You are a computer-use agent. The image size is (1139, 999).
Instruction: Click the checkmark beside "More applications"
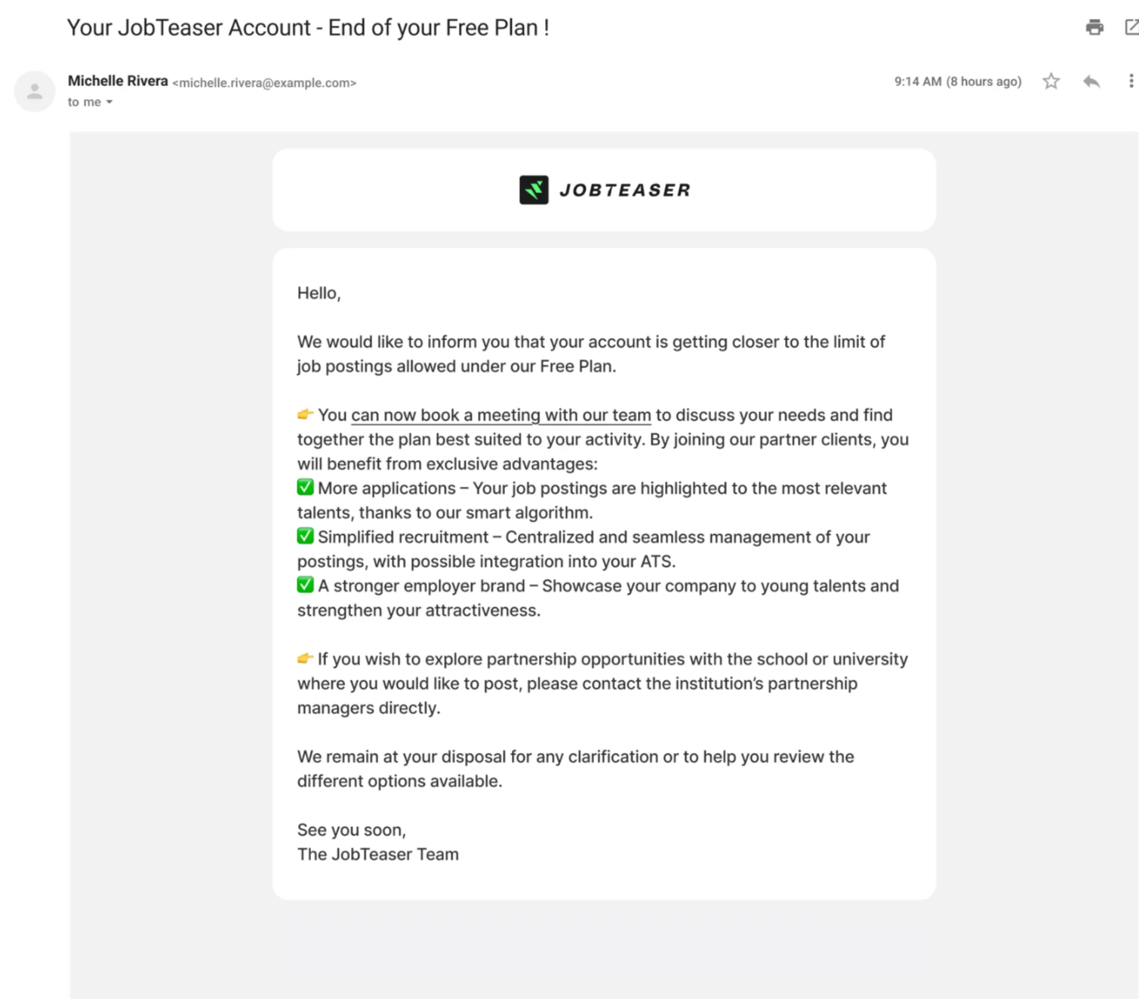click(x=305, y=487)
